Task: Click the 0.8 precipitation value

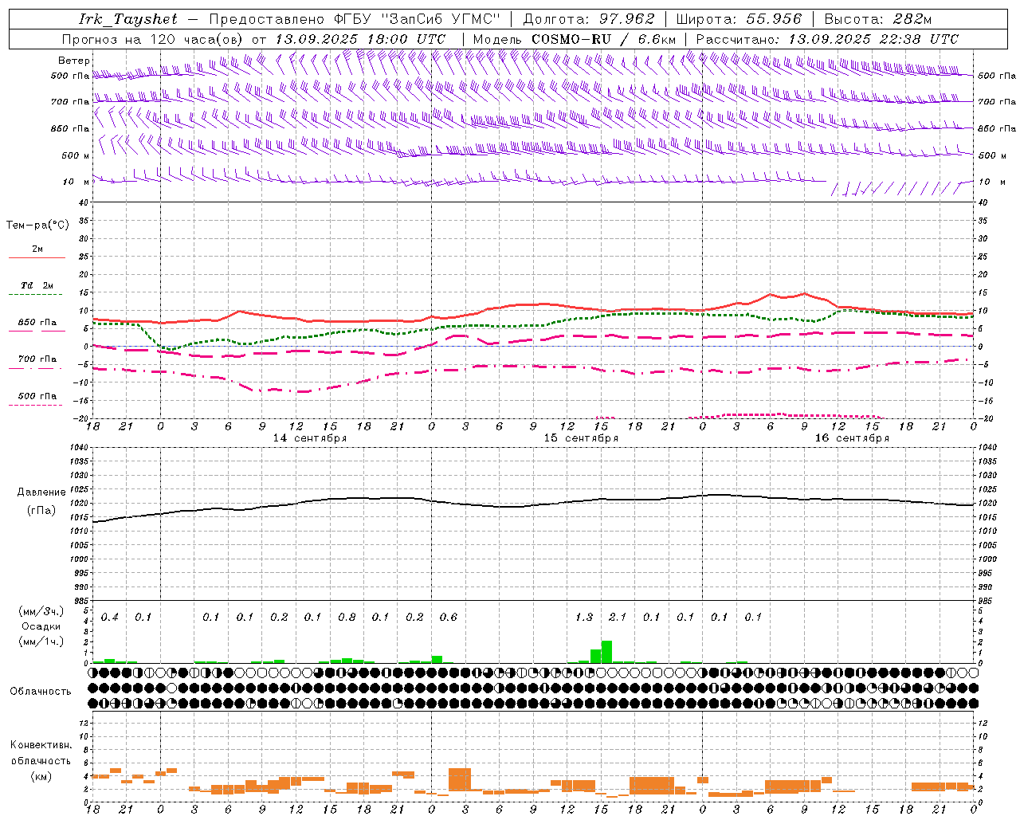Action: 347,617
